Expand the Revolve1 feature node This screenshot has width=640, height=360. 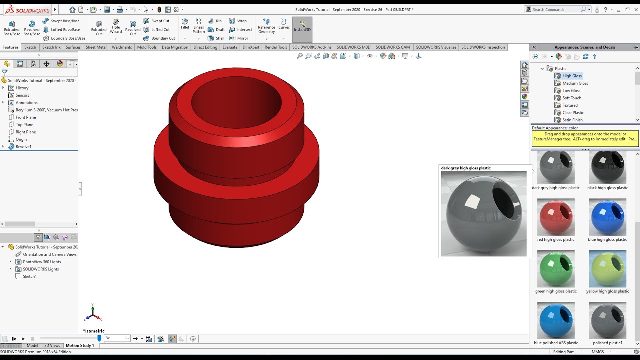3,147
